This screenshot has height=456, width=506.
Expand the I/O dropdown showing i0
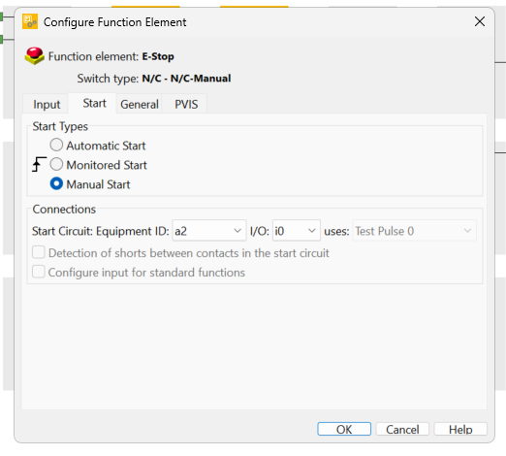pos(297,231)
